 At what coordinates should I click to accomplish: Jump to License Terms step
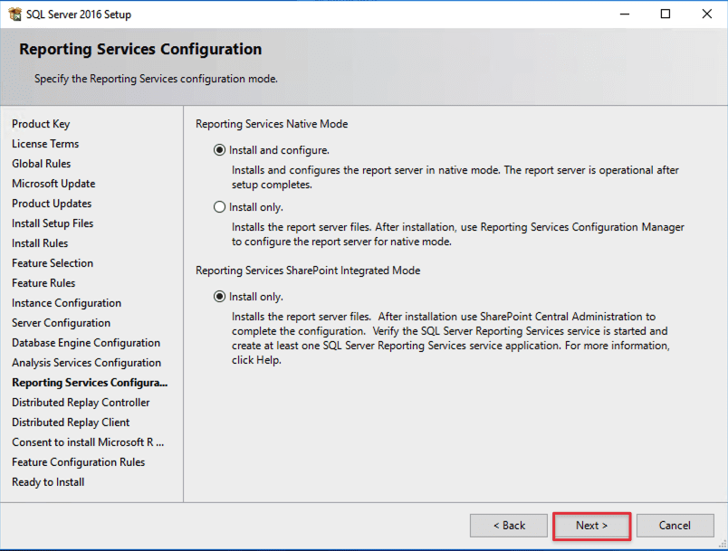click(45, 144)
